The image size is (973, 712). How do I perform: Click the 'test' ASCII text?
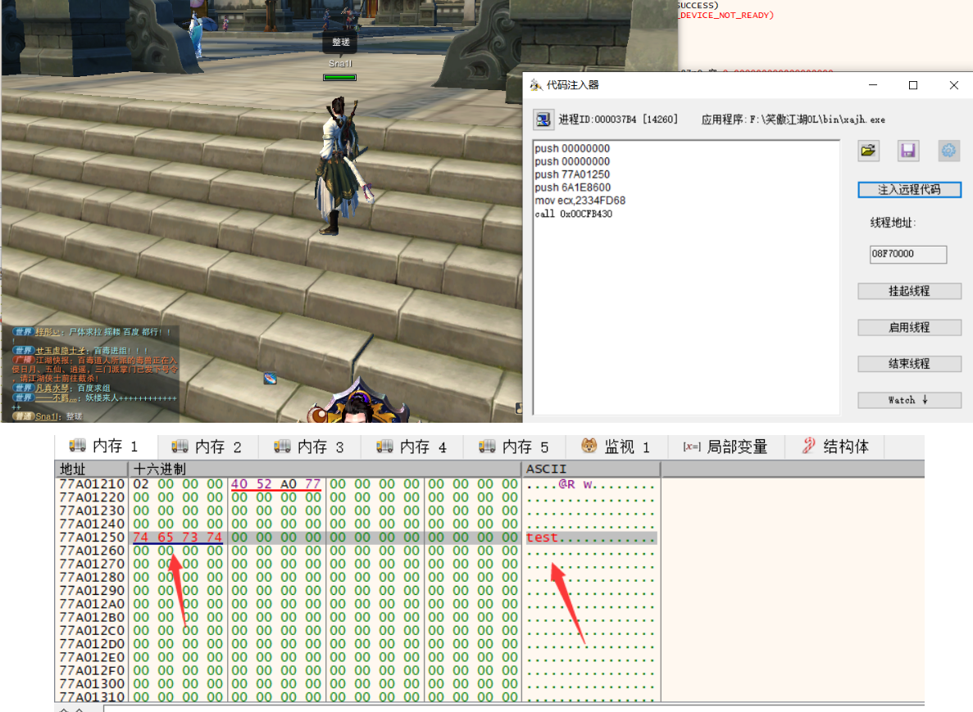(542, 537)
